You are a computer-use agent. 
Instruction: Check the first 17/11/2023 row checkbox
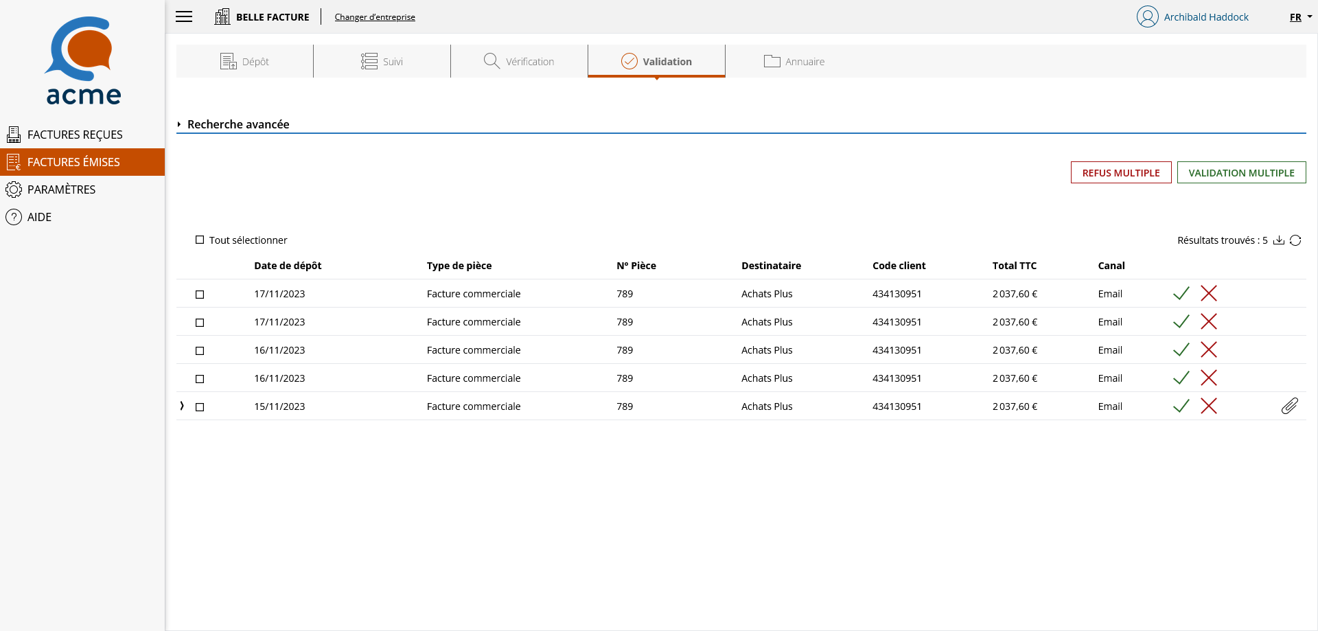200,295
